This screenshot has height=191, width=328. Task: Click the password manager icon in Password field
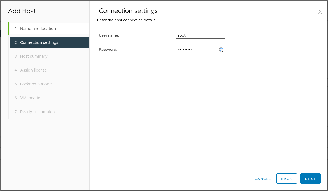(x=221, y=50)
